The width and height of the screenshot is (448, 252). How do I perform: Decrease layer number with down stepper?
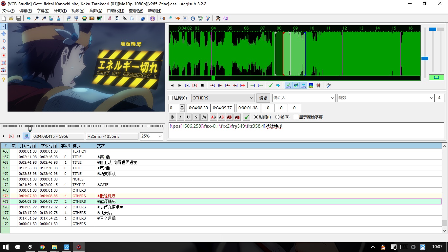182,110
